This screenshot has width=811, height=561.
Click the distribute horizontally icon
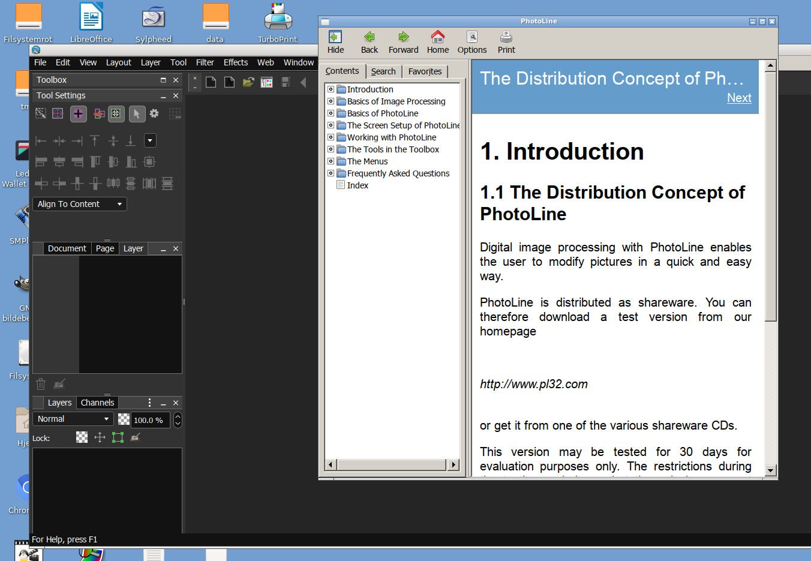coord(113,183)
